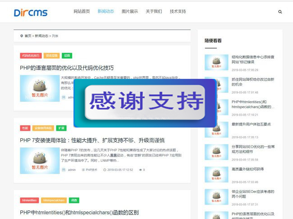The image size is (293, 219).
Task: Click the eye views icon in PHP 7 article
Action: coord(140,170)
